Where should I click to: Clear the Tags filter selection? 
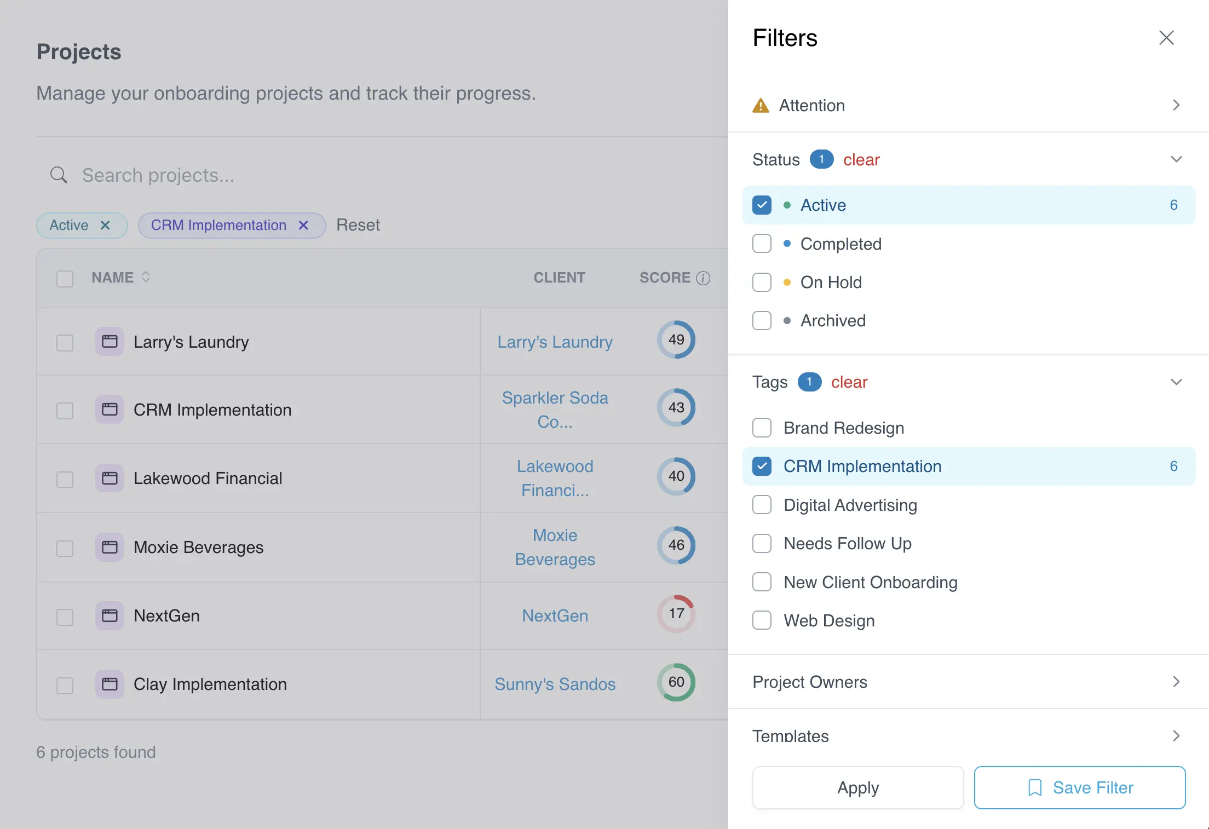click(x=849, y=382)
